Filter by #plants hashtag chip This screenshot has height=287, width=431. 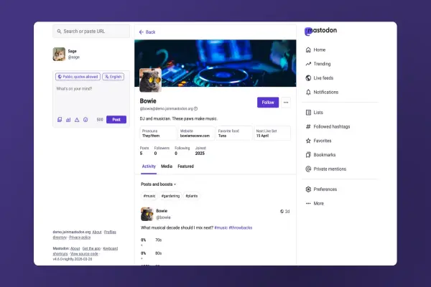click(192, 196)
